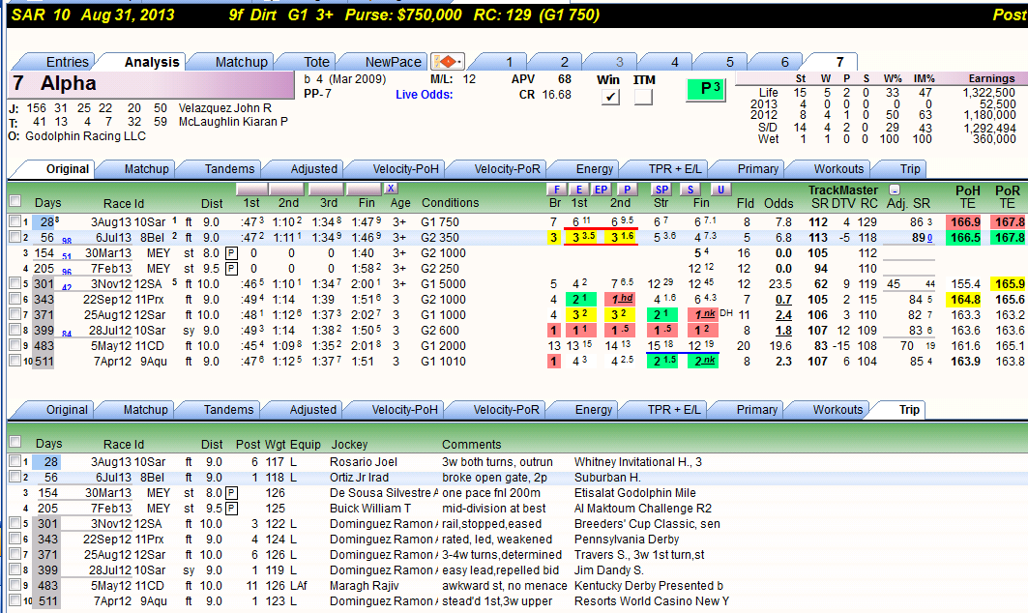Open the orange diamond selection dropdown button

(447, 62)
